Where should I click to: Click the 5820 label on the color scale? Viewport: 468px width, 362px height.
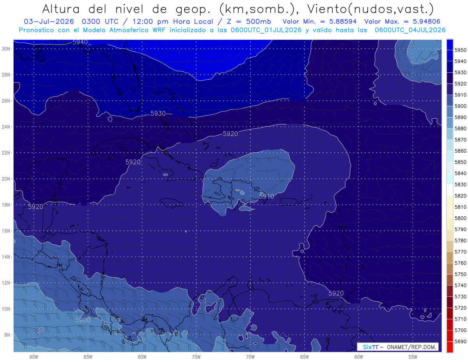[x=461, y=196]
